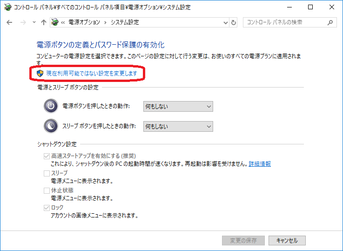Click the Forward navigation arrow

23,22
